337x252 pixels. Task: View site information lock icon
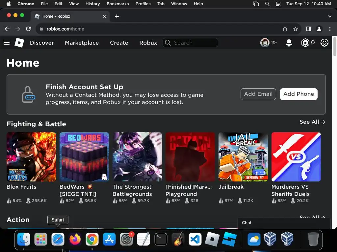tap(41, 29)
